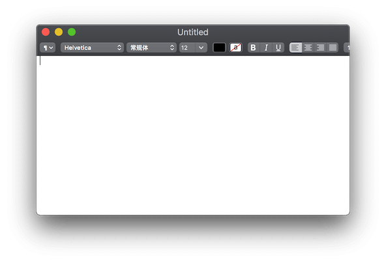
Task: Close the Untitled window
Action: 46,32
